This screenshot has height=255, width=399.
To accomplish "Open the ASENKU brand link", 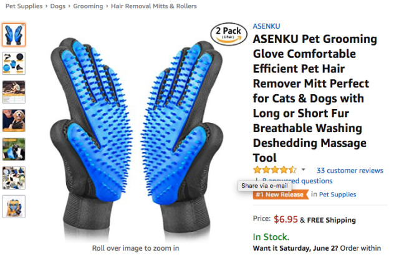I will 266,26.
